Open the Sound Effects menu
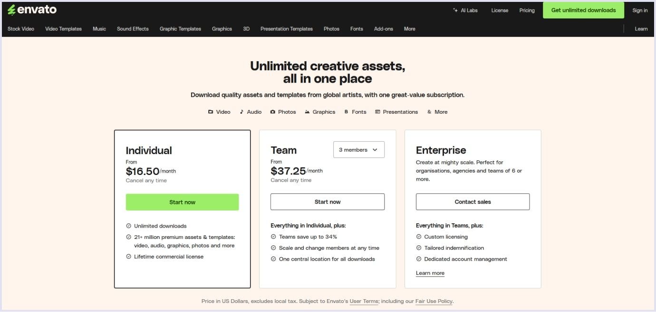 [x=133, y=29]
